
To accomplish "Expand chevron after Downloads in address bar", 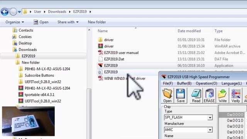I will click(69, 12).
